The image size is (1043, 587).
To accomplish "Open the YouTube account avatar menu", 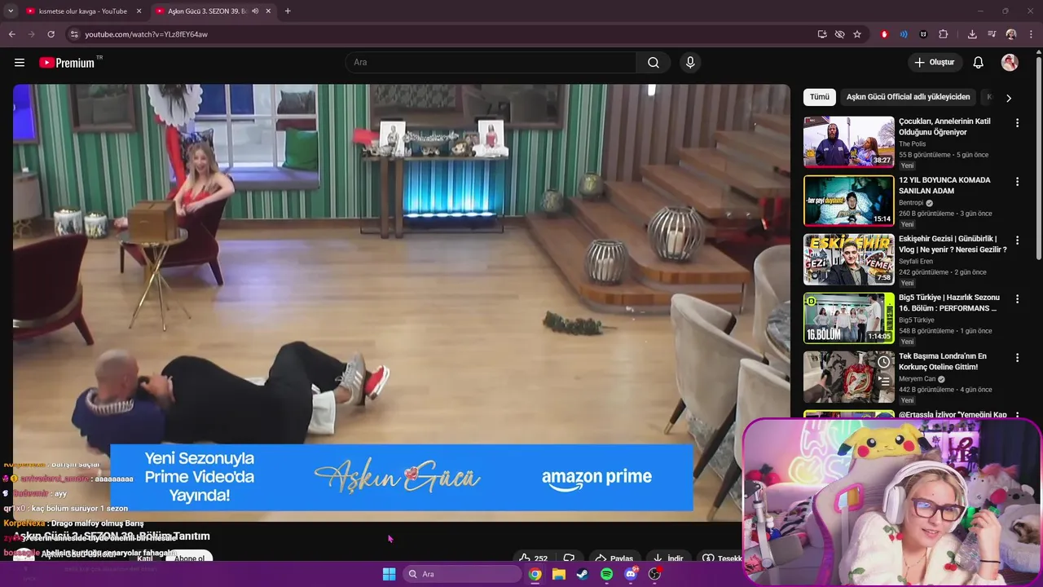I will tap(1010, 63).
